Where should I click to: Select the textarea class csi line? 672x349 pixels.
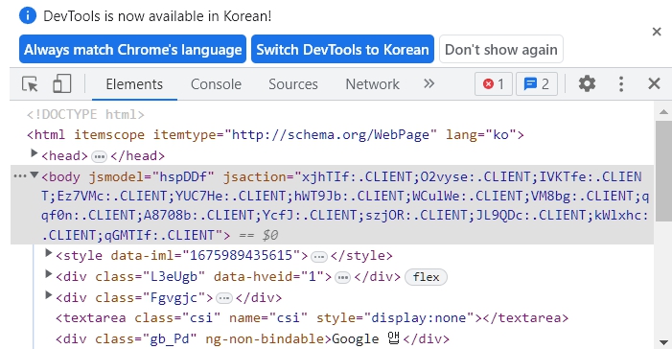312,317
